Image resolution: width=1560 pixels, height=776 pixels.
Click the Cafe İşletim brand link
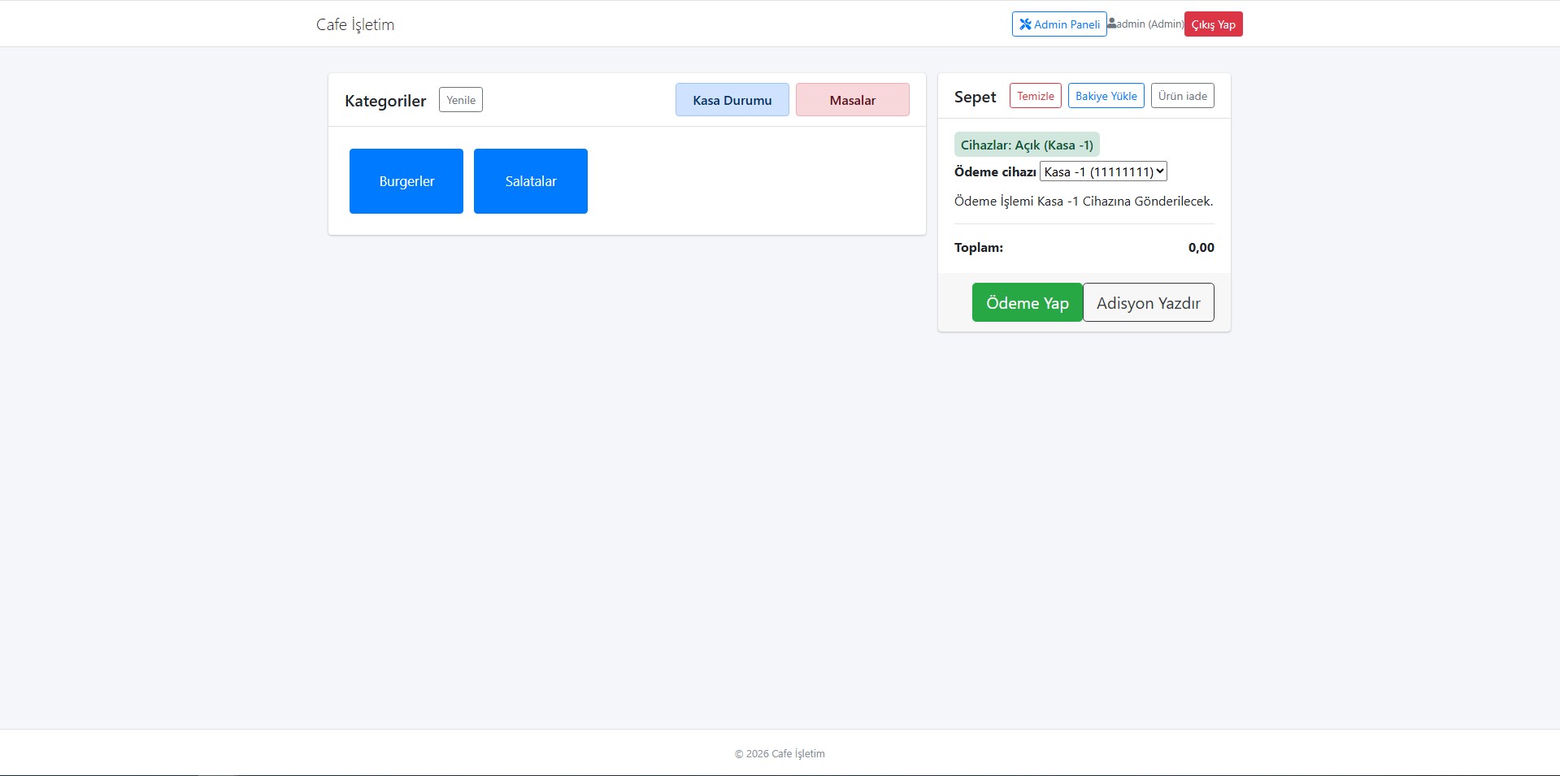click(355, 24)
